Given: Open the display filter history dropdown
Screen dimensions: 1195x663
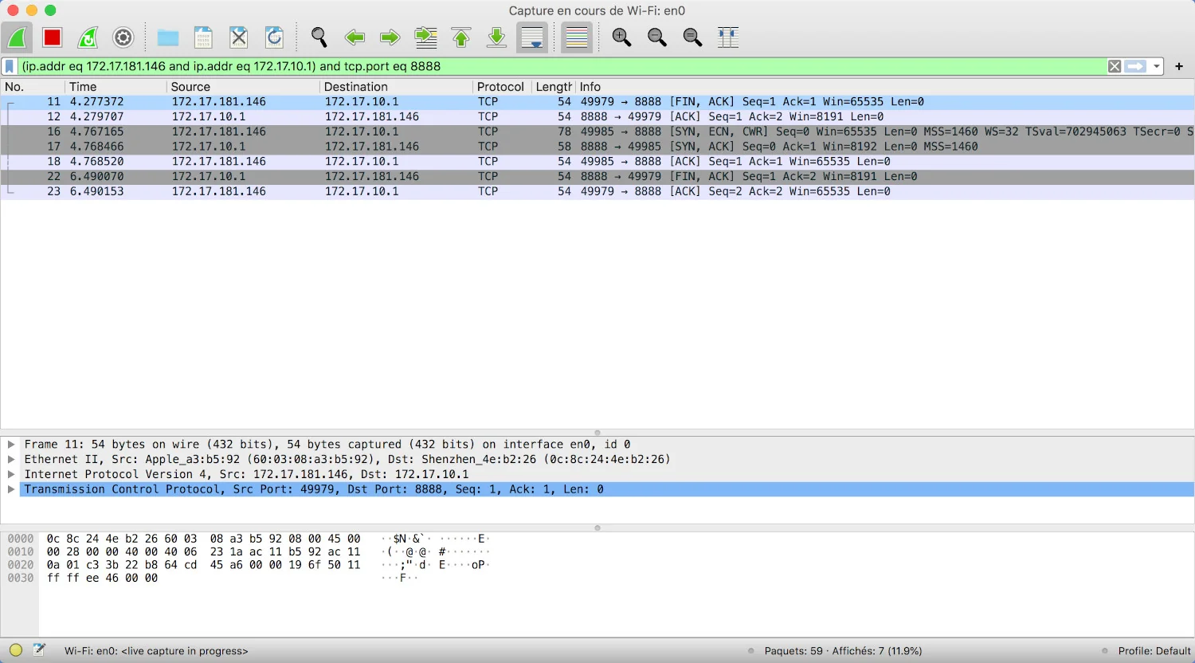Looking at the screenshot, I should pyautogui.click(x=1157, y=67).
